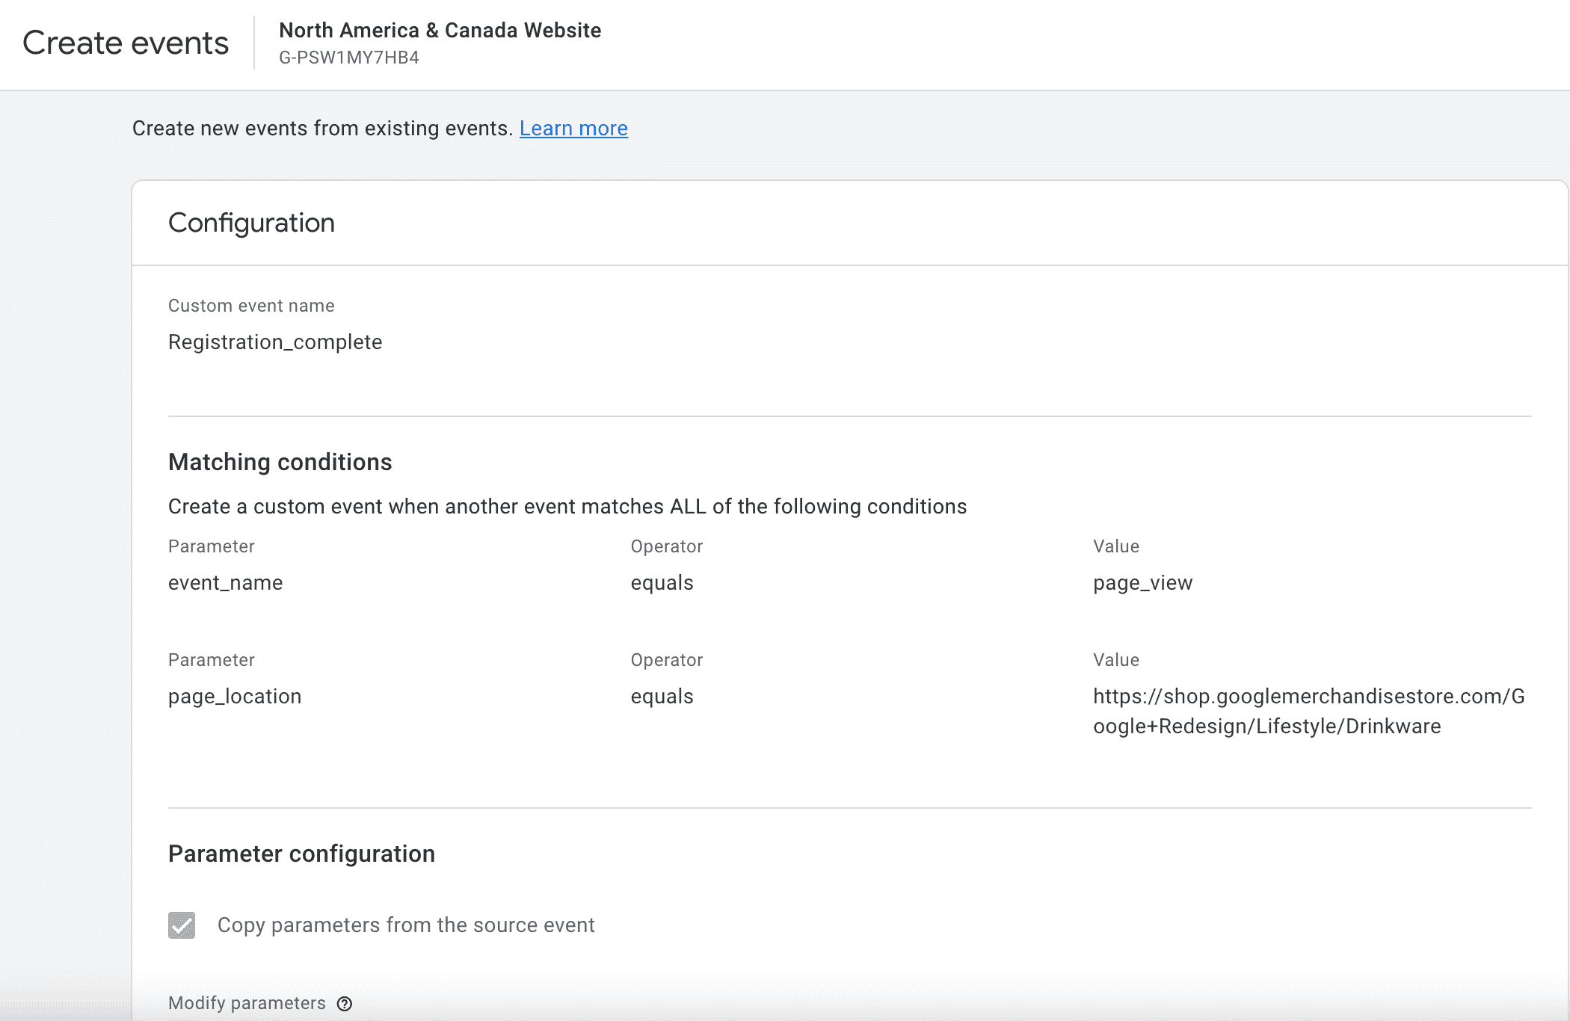Select the event_name parameter field
This screenshot has width=1570, height=1021.
click(225, 583)
